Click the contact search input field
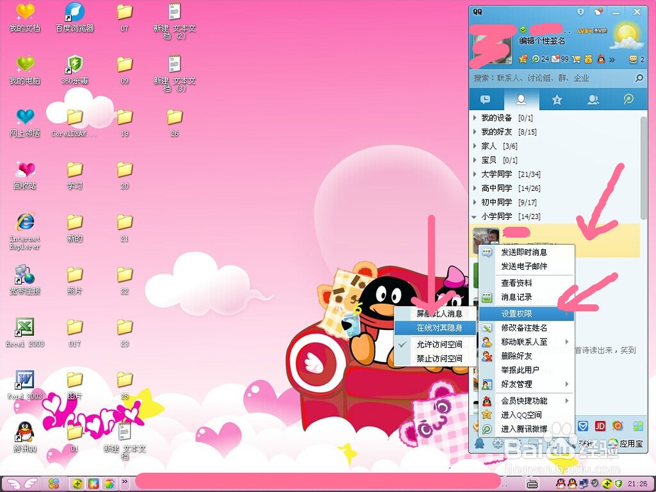 pos(551,78)
